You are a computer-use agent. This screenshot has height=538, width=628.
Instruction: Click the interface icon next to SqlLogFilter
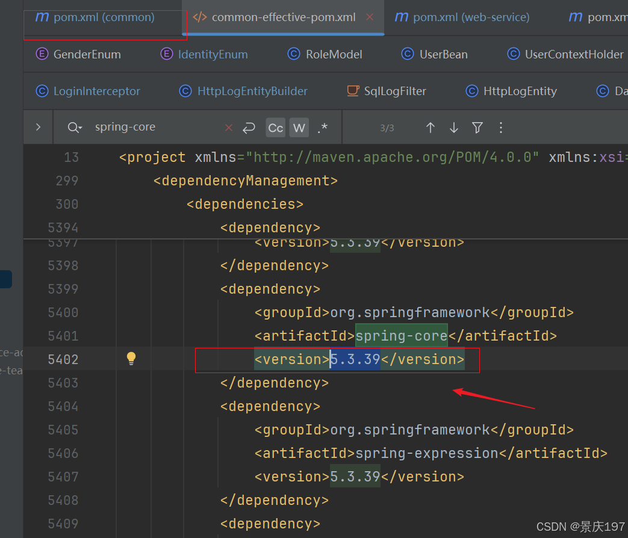click(x=352, y=91)
